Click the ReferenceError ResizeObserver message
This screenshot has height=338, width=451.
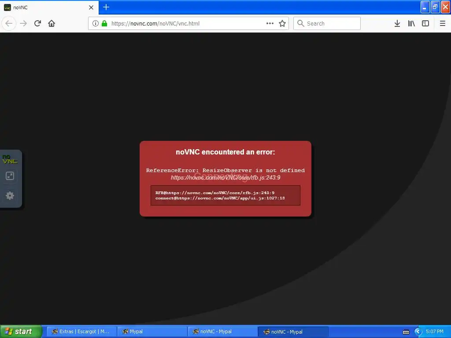pyautogui.click(x=225, y=170)
